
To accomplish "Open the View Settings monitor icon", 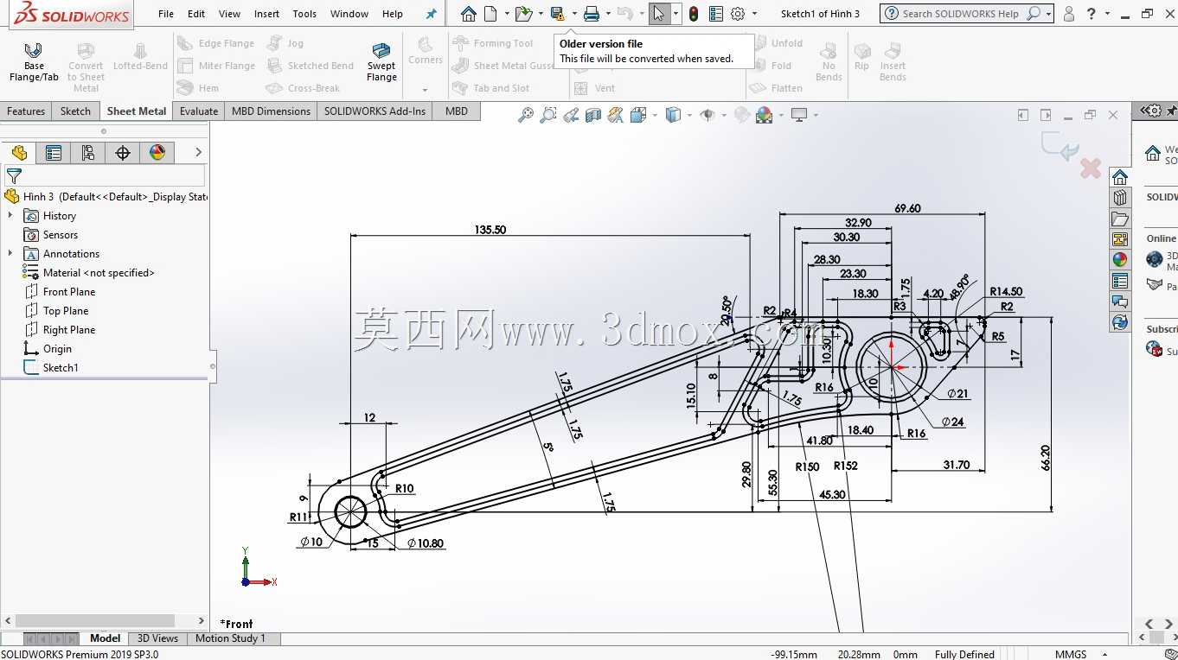I will point(798,115).
